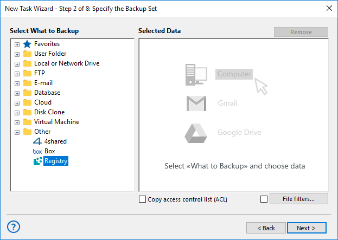The width and height of the screenshot is (338, 240).
Task: Open help with the question mark icon
Action: [15, 227]
